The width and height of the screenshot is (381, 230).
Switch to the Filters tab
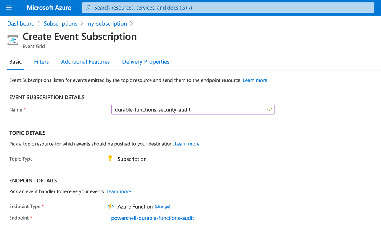pyautogui.click(x=41, y=62)
